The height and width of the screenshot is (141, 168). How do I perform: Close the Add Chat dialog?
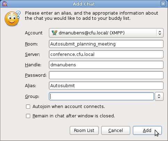point(163,4)
